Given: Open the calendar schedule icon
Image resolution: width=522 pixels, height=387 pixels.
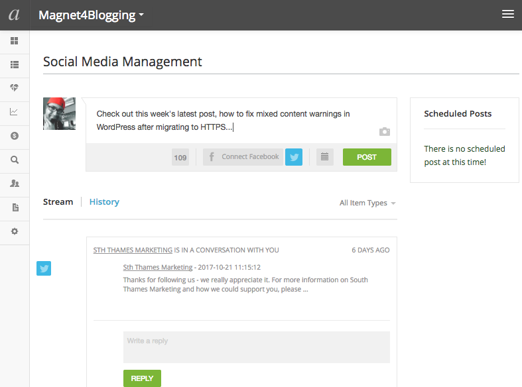Looking at the screenshot, I should (324, 157).
